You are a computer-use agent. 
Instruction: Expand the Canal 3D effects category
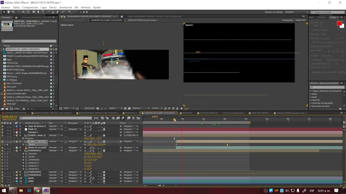click(310, 100)
